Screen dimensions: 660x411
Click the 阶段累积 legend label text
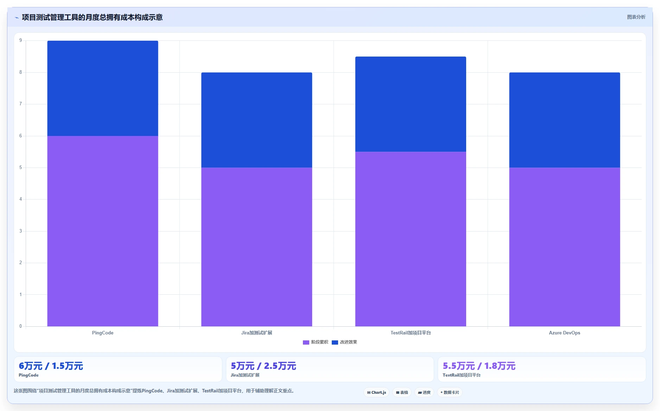(319, 342)
